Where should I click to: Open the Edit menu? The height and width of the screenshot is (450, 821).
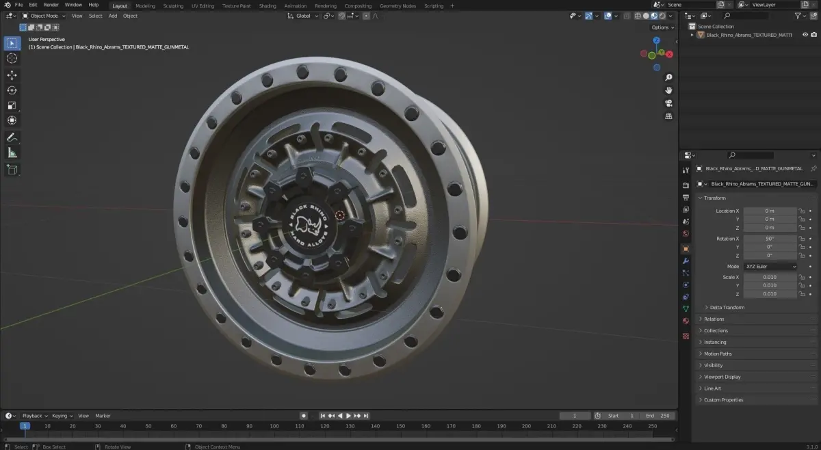pyautogui.click(x=33, y=5)
